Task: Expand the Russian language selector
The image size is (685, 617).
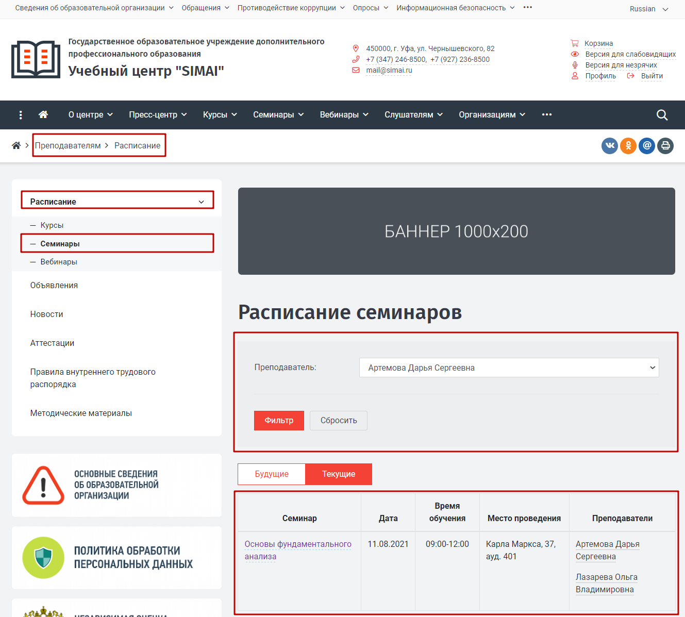Action: 649,9
